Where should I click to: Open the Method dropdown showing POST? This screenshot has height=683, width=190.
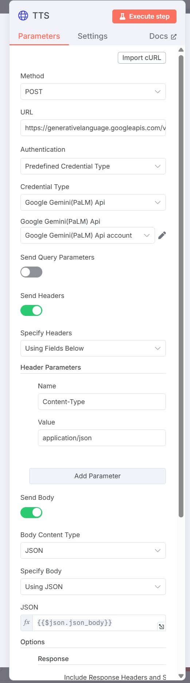(x=93, y=92)
